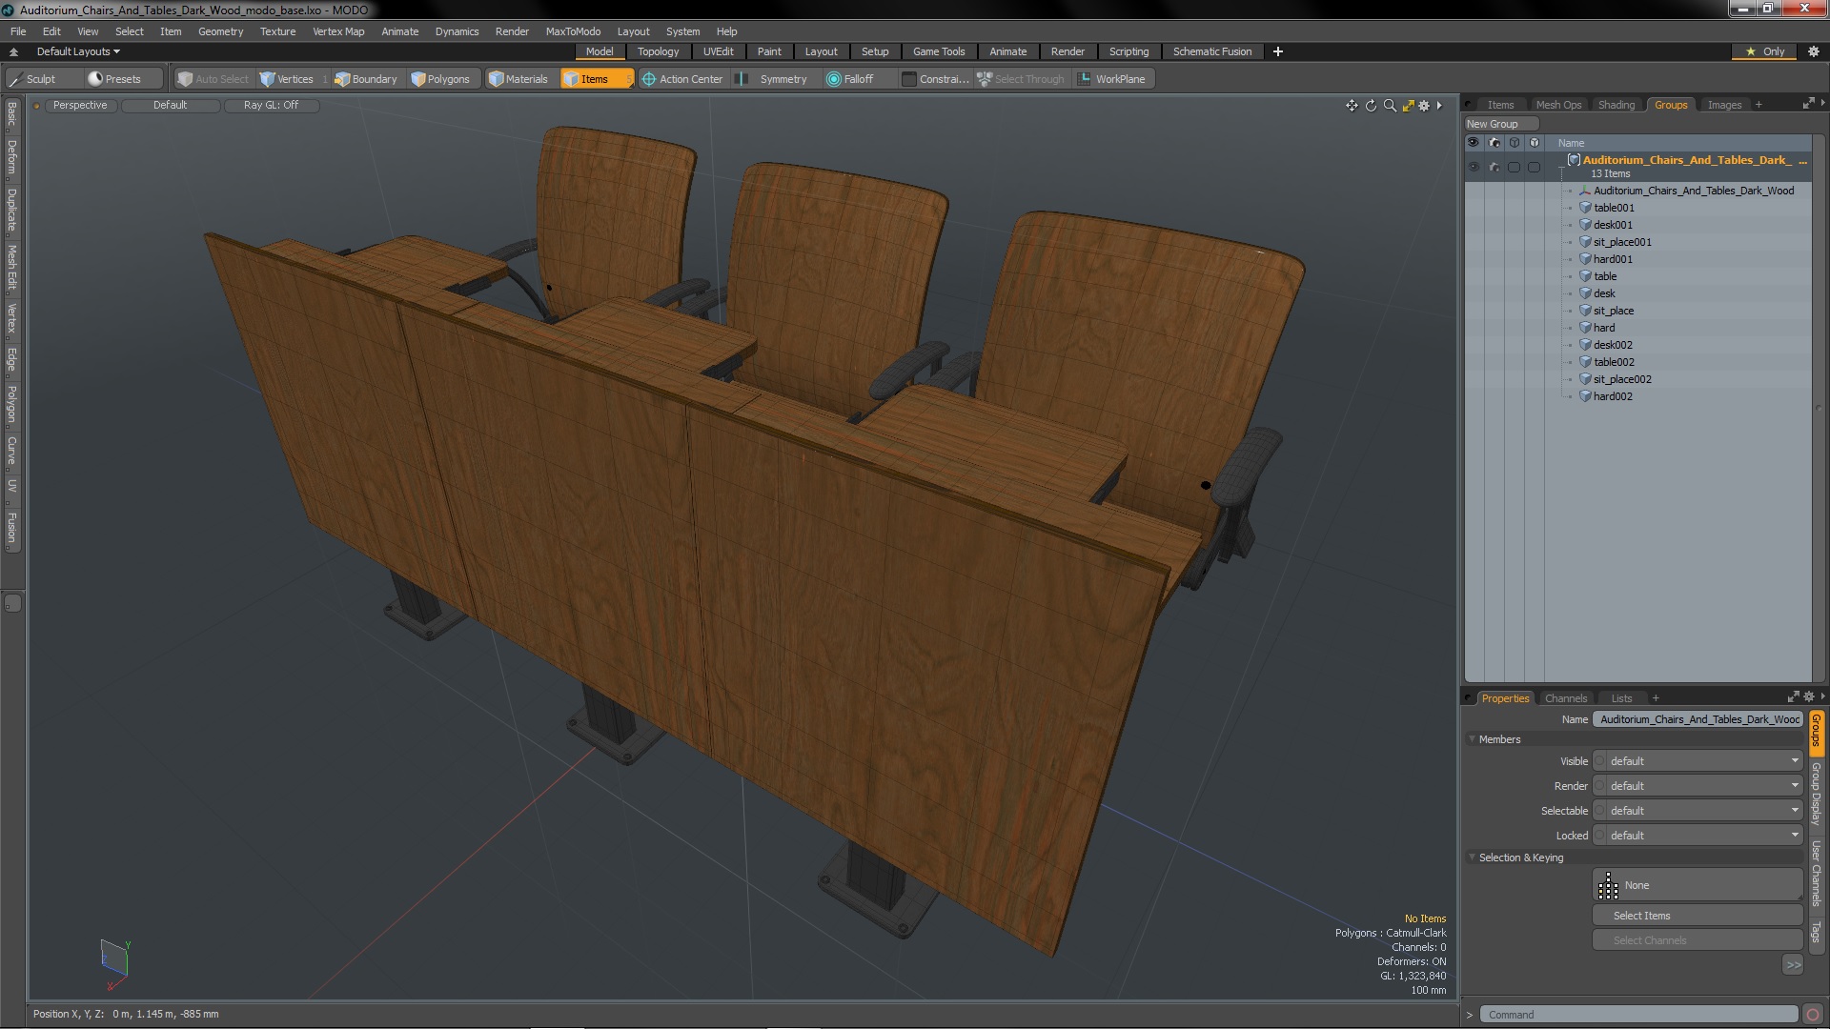Open the Default shading style dropdown
This screenshot has height=1029, width=1830.
point(171,106)
